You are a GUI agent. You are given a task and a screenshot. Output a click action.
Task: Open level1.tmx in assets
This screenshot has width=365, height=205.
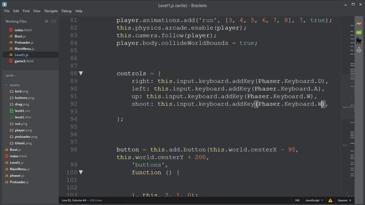pyautogui.click(x=23, y=117)
